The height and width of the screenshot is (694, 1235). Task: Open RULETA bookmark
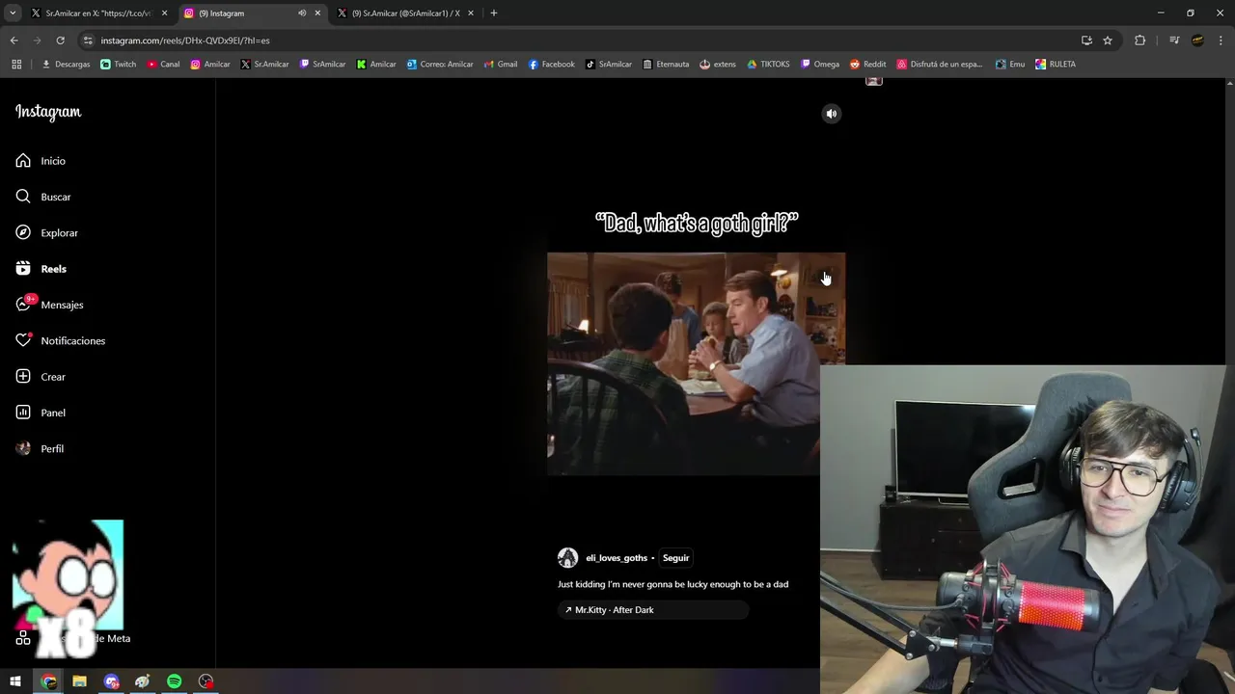1056,65
